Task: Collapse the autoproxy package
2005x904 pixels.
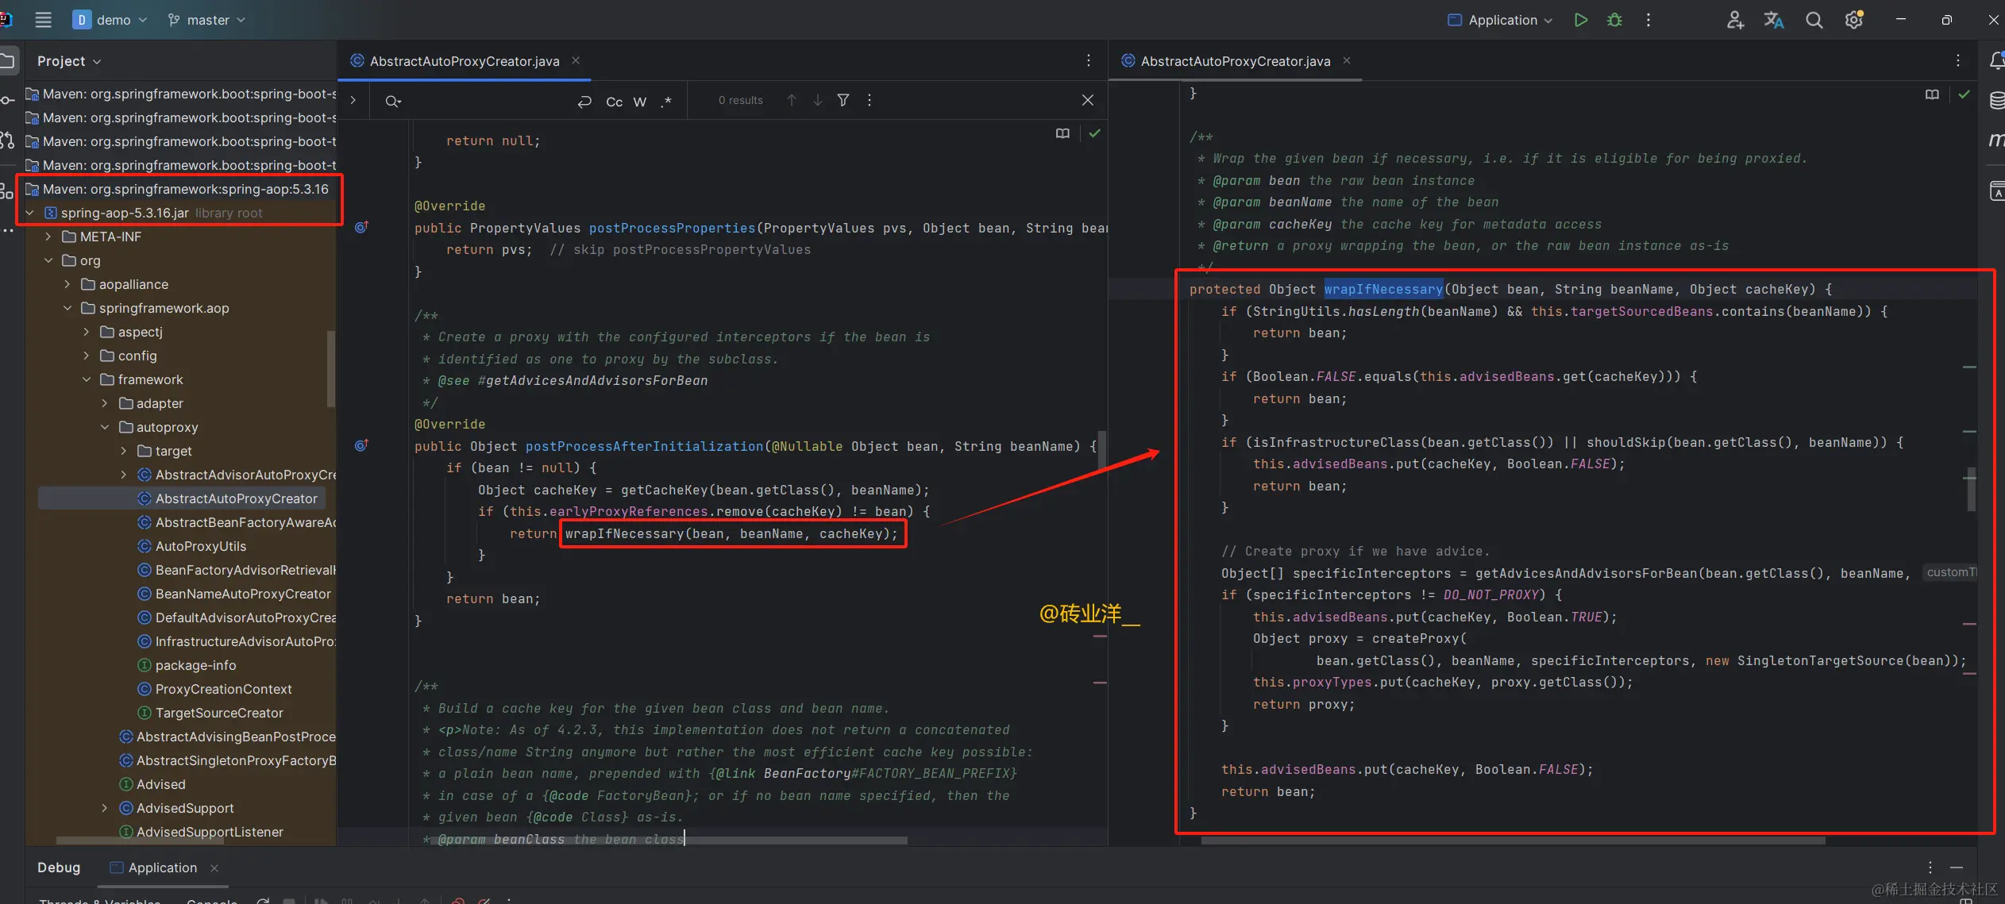Action: (x=105, y=427)
